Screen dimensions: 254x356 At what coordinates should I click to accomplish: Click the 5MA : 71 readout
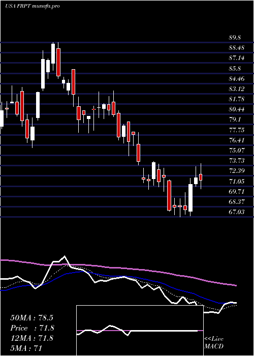26,348
